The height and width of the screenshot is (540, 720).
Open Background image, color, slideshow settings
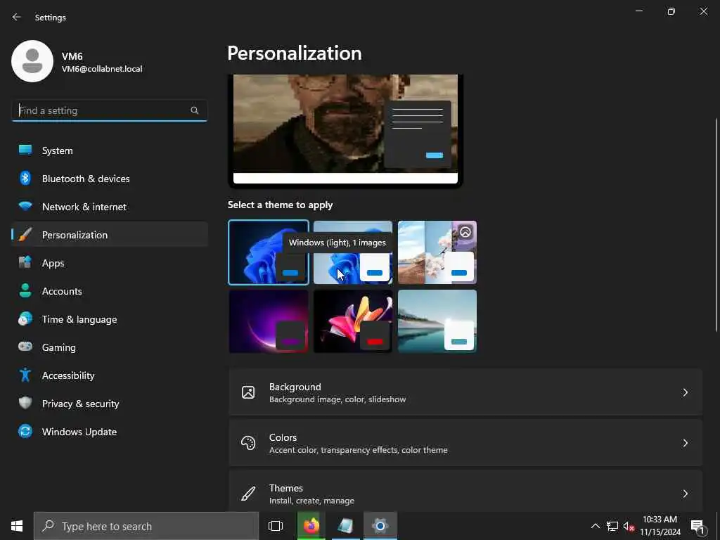[465, 392]
